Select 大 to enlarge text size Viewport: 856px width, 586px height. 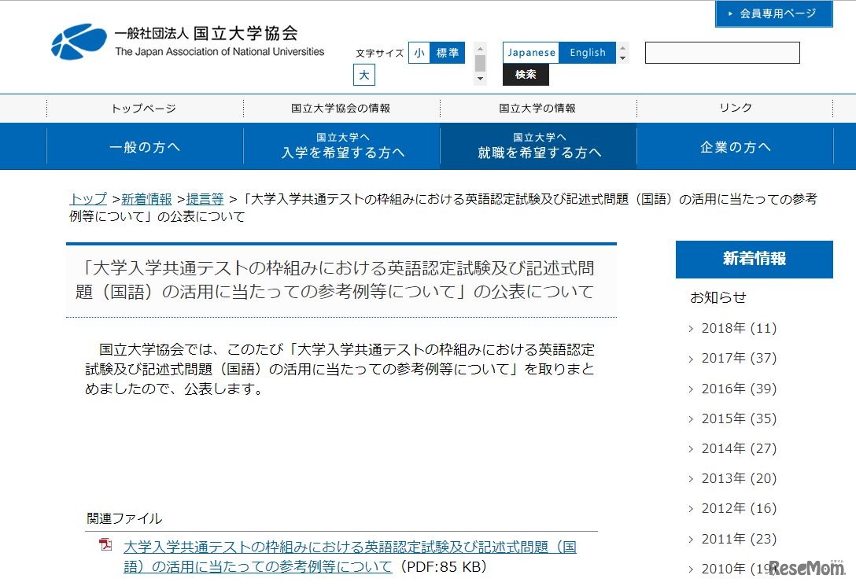(x=363, y=75)
